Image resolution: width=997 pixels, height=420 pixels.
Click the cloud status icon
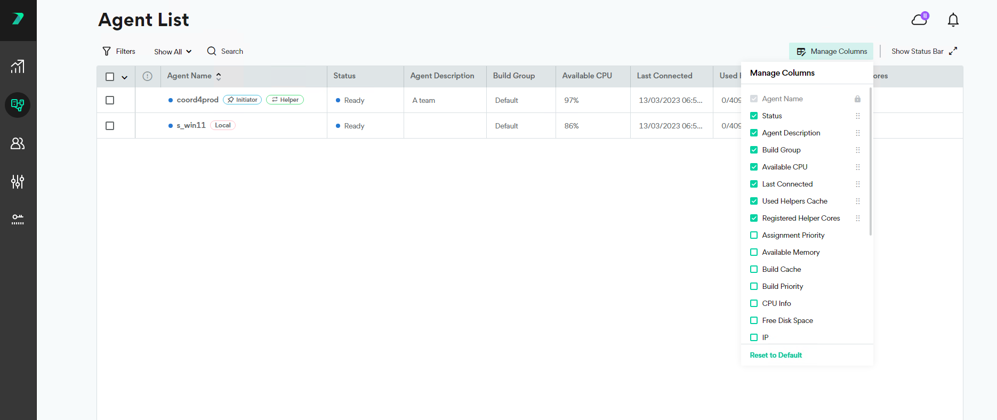919,20
